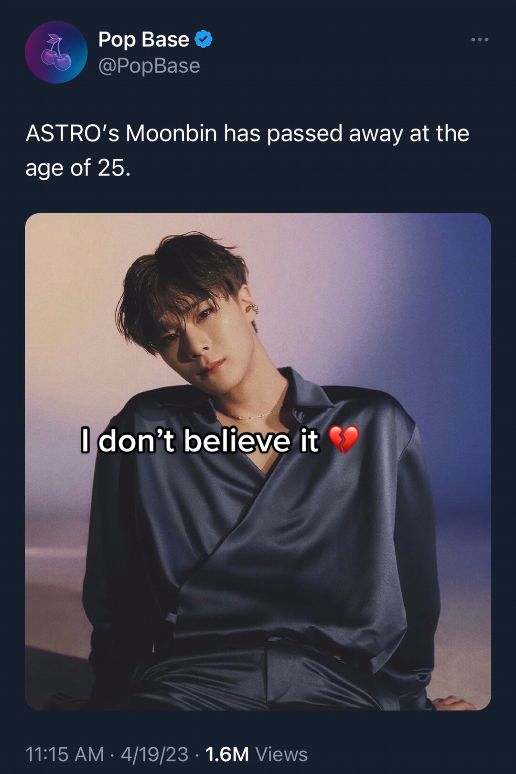This screenshot has width=516, height=774.
Task: Click the "I don't believe it" caption
Action: (200, 440)
